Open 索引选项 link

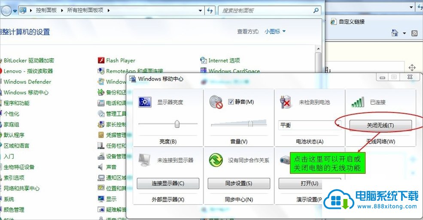pos(14,178)
